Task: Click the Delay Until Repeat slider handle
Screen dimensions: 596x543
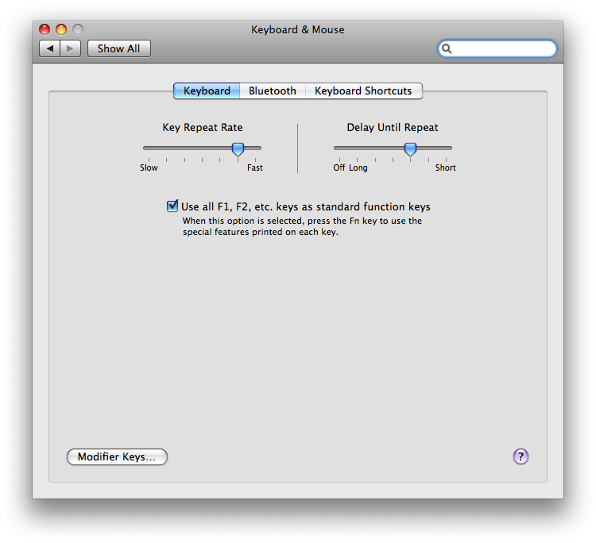Action: 410,148
